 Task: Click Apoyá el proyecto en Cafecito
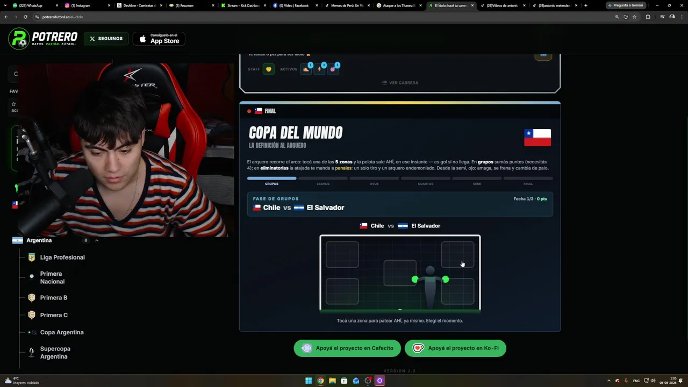pos(347,348)
